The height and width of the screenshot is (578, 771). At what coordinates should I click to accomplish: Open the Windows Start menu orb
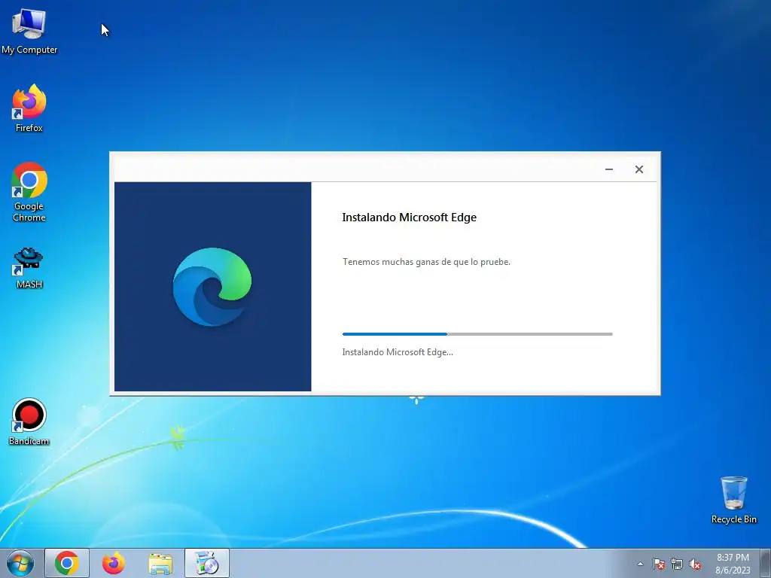point(20,563)
